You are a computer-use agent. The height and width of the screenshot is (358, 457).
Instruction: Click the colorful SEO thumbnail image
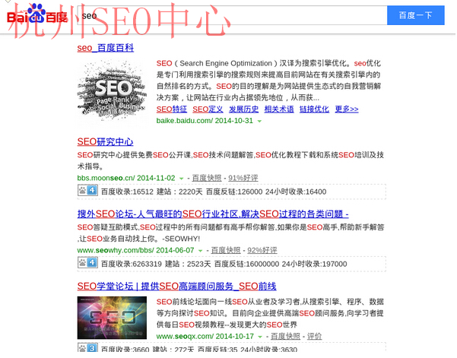tap(112, 318)
